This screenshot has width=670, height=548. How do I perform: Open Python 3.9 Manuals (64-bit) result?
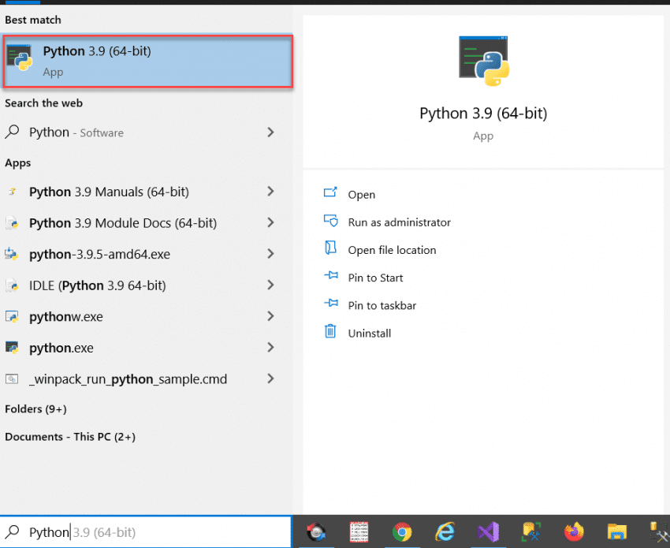109,192
